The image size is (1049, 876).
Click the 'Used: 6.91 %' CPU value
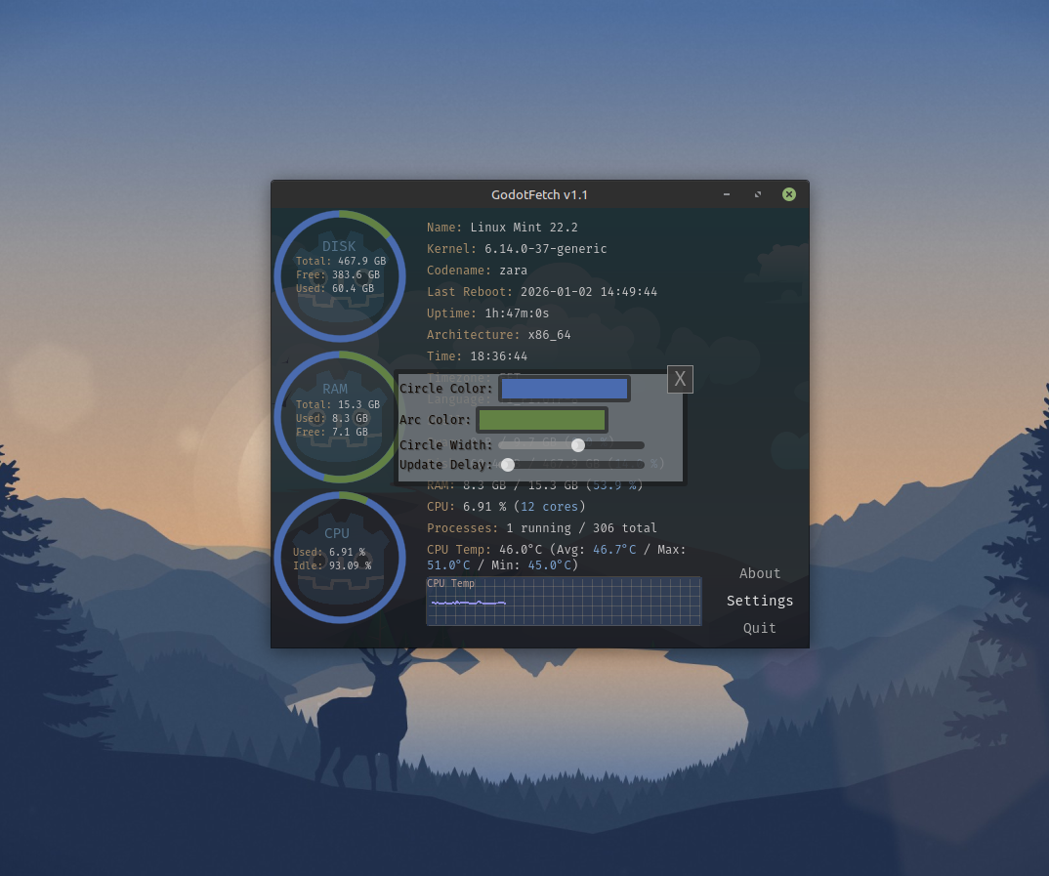[x=329, y=552]
